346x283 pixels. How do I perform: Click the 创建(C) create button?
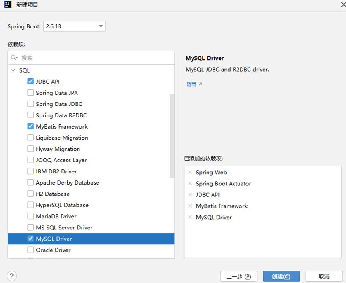coord(281,276)
